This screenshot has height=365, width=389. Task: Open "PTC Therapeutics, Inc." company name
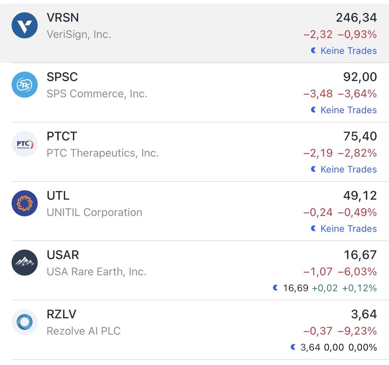click(103, 153)
